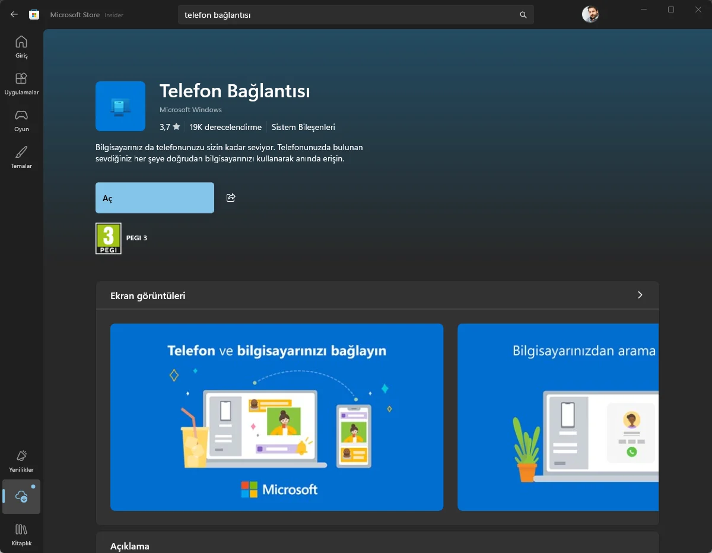Viewport: 712px width, 553px height.
Task: Open the Downloads cloud icon
Action: tap(21, 497)
